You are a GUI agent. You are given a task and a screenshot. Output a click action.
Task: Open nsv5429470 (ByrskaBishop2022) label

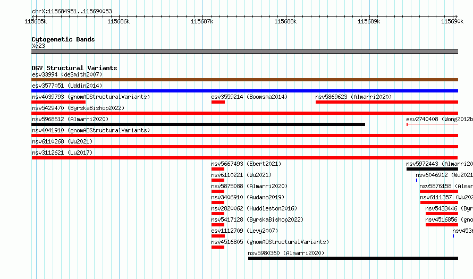78,108
